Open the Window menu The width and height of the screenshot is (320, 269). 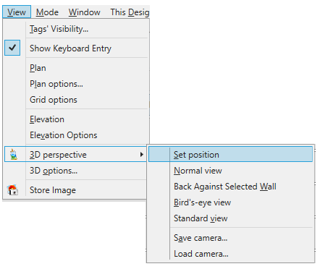click(x=85, y=12)
